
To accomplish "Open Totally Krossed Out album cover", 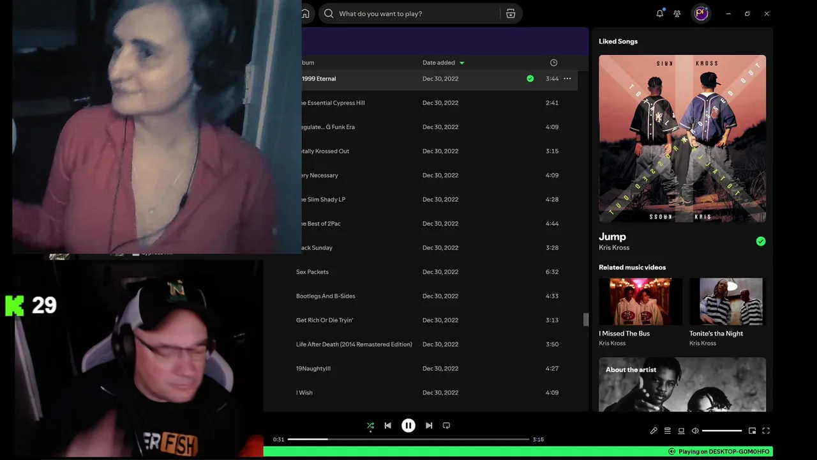I will click(x=682, y=139).
